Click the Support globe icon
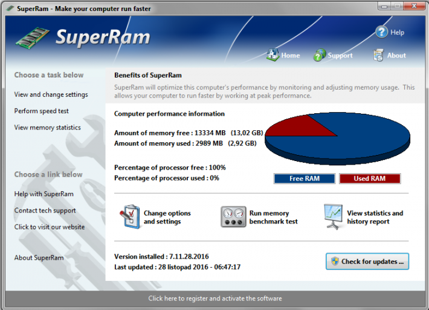The height and width of the screenshot is (310, 429). (x=319, y=55)
